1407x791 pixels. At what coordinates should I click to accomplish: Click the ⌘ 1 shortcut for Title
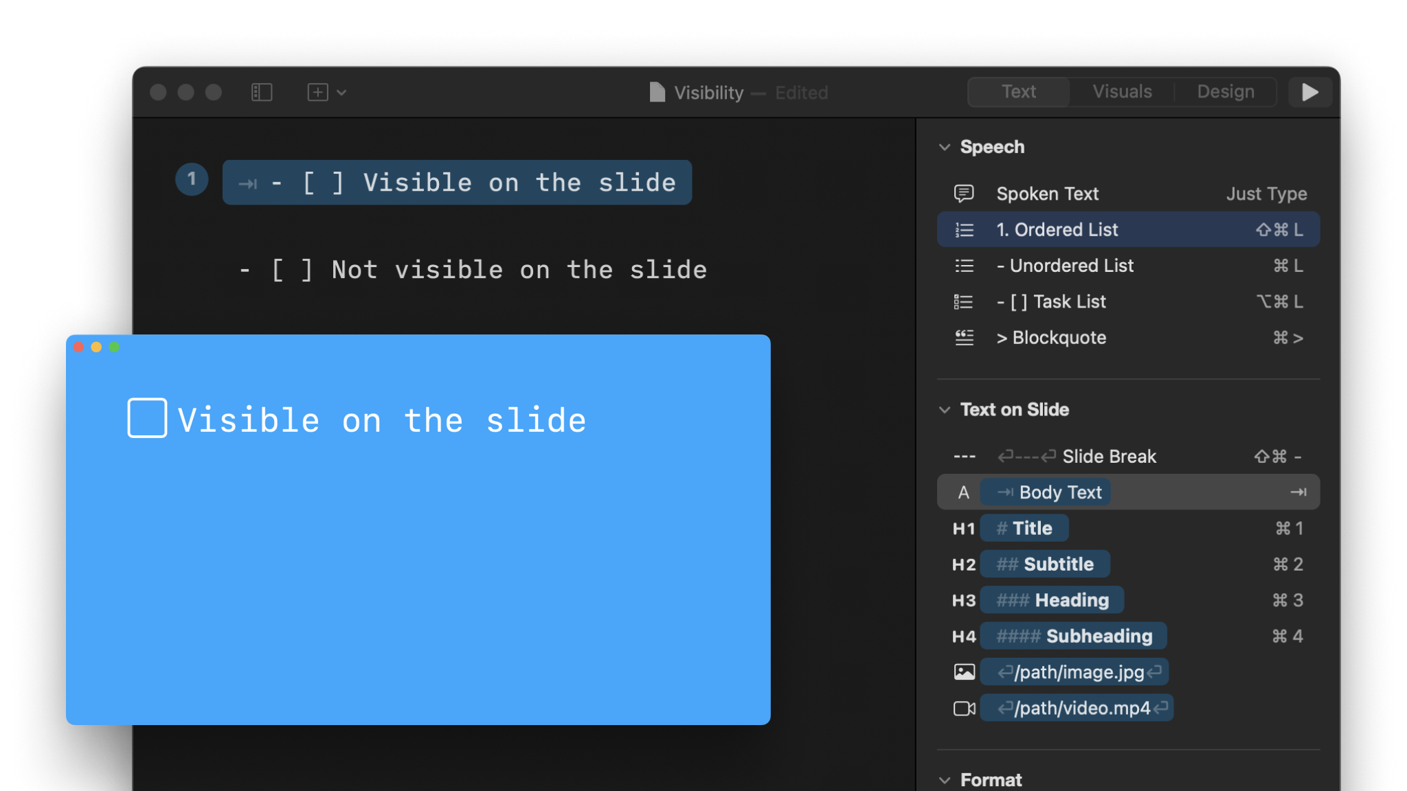coord(1289,529)
